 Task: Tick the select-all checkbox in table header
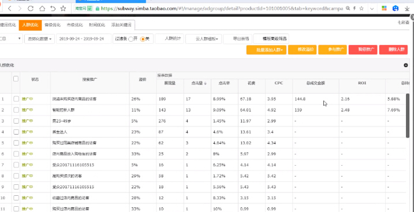point(16,79)
